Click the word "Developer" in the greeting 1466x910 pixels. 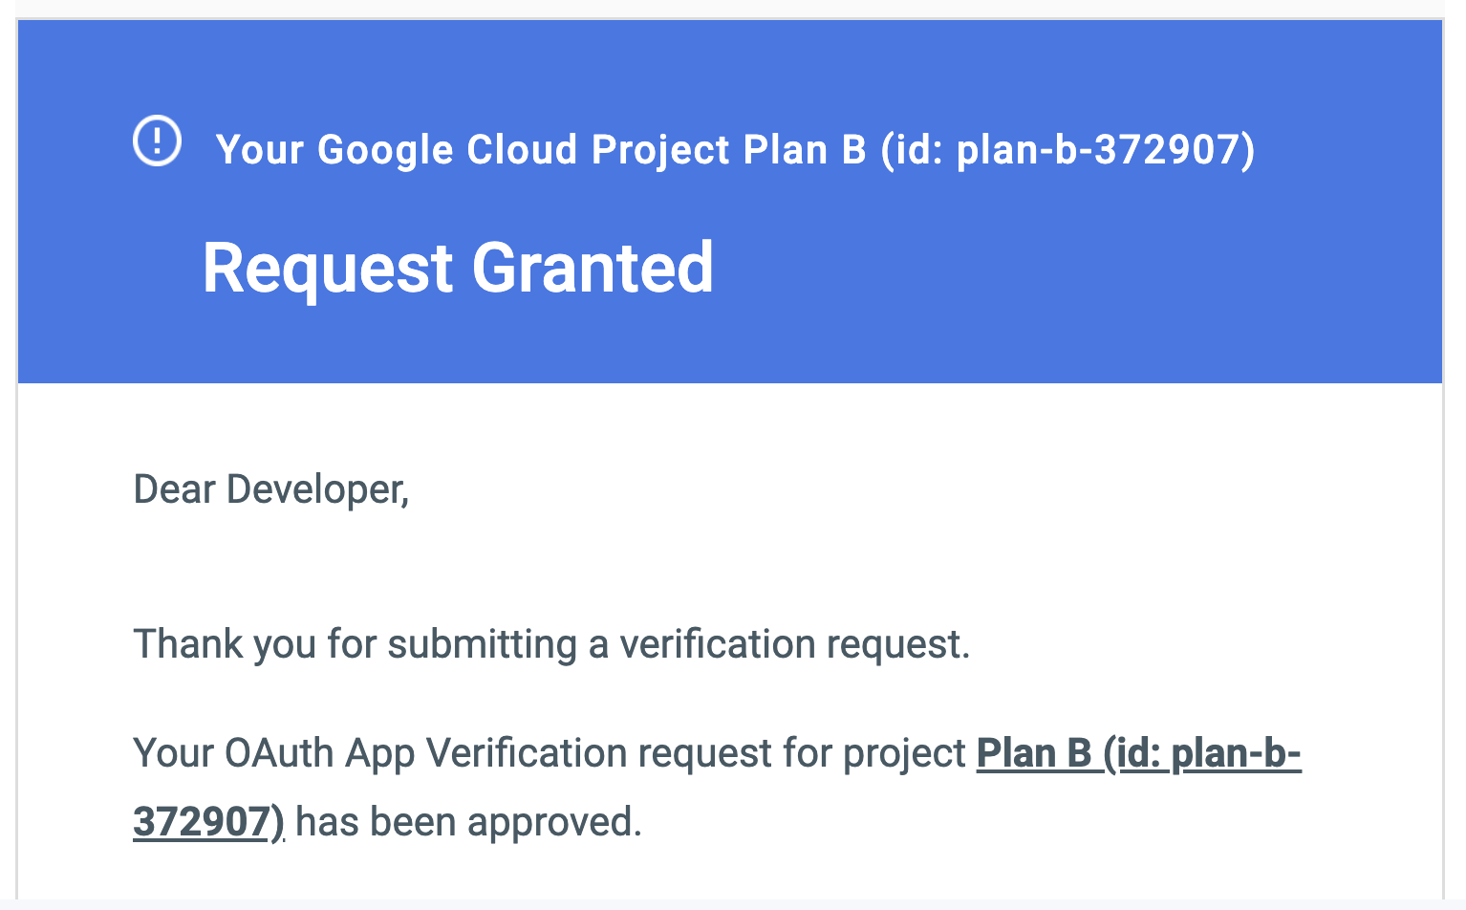tap(315, 489)
